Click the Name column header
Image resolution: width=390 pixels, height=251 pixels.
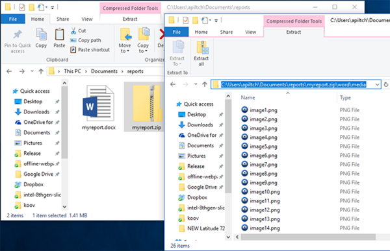(248, 97)
